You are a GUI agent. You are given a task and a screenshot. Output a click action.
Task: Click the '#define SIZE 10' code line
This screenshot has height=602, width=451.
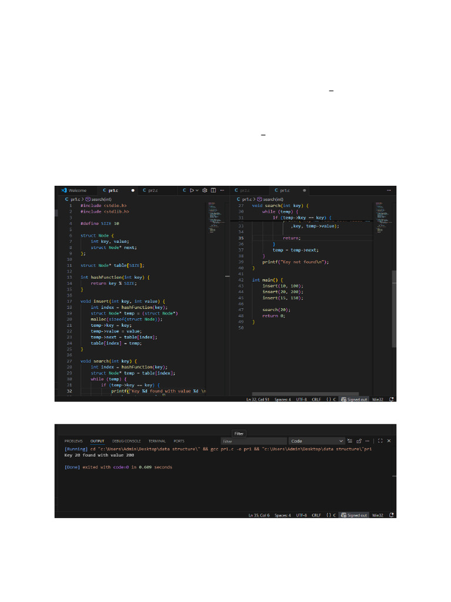(100, 223)
